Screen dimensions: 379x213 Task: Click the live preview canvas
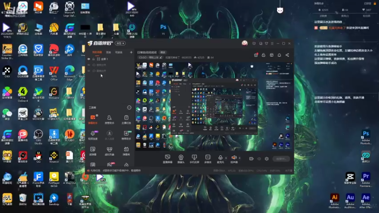point(214,106)
